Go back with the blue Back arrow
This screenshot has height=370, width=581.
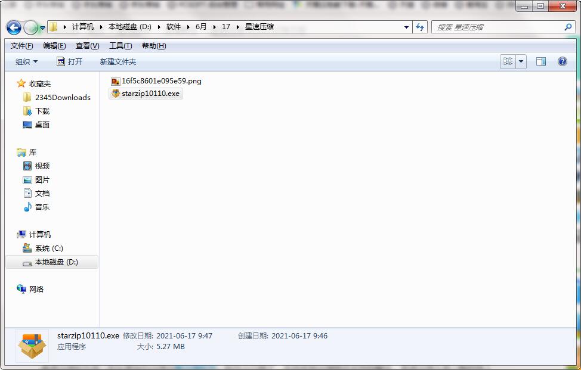[14, 27]
